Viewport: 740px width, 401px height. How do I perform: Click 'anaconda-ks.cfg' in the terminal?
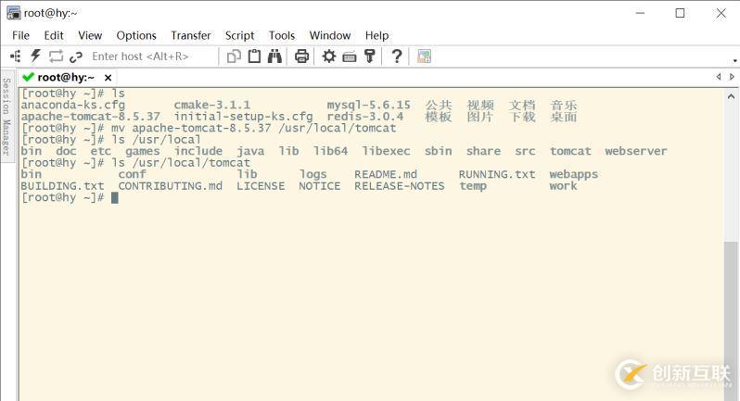(73, 105)
